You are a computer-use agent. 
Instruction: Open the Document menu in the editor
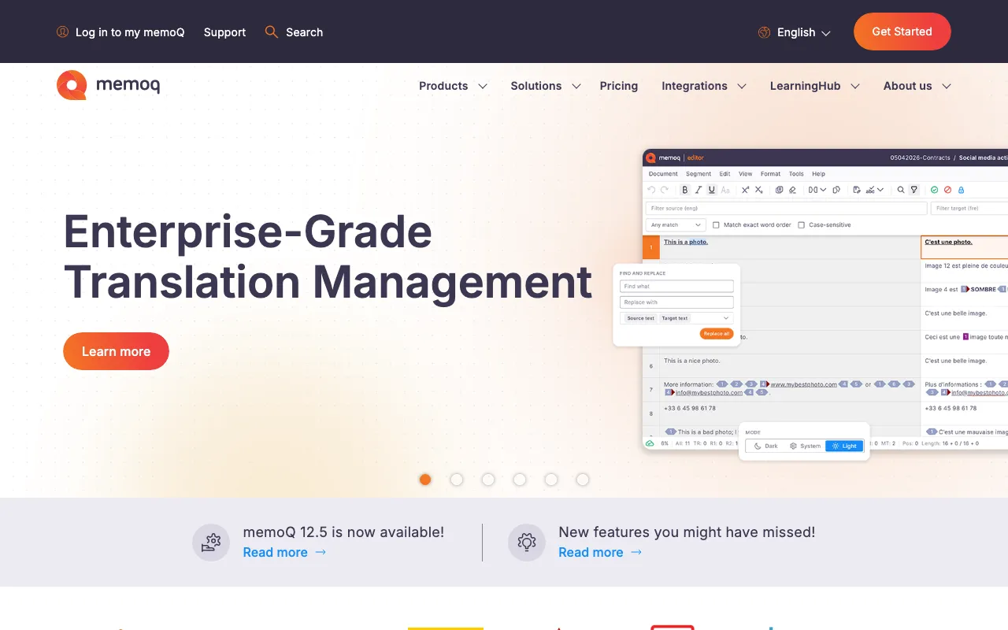click(x=663, y=174)
